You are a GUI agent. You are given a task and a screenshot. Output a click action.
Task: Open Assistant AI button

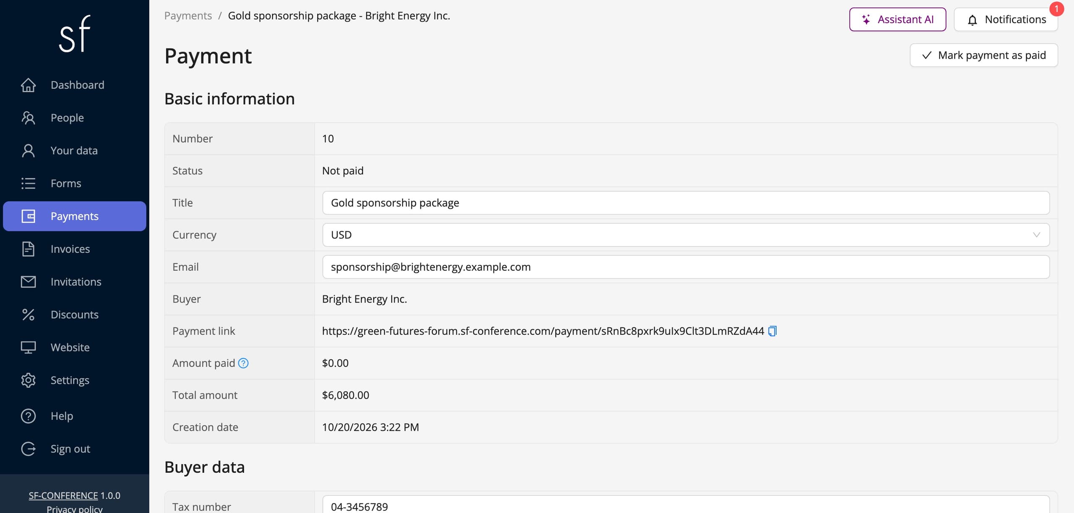[x=897, y=19]
